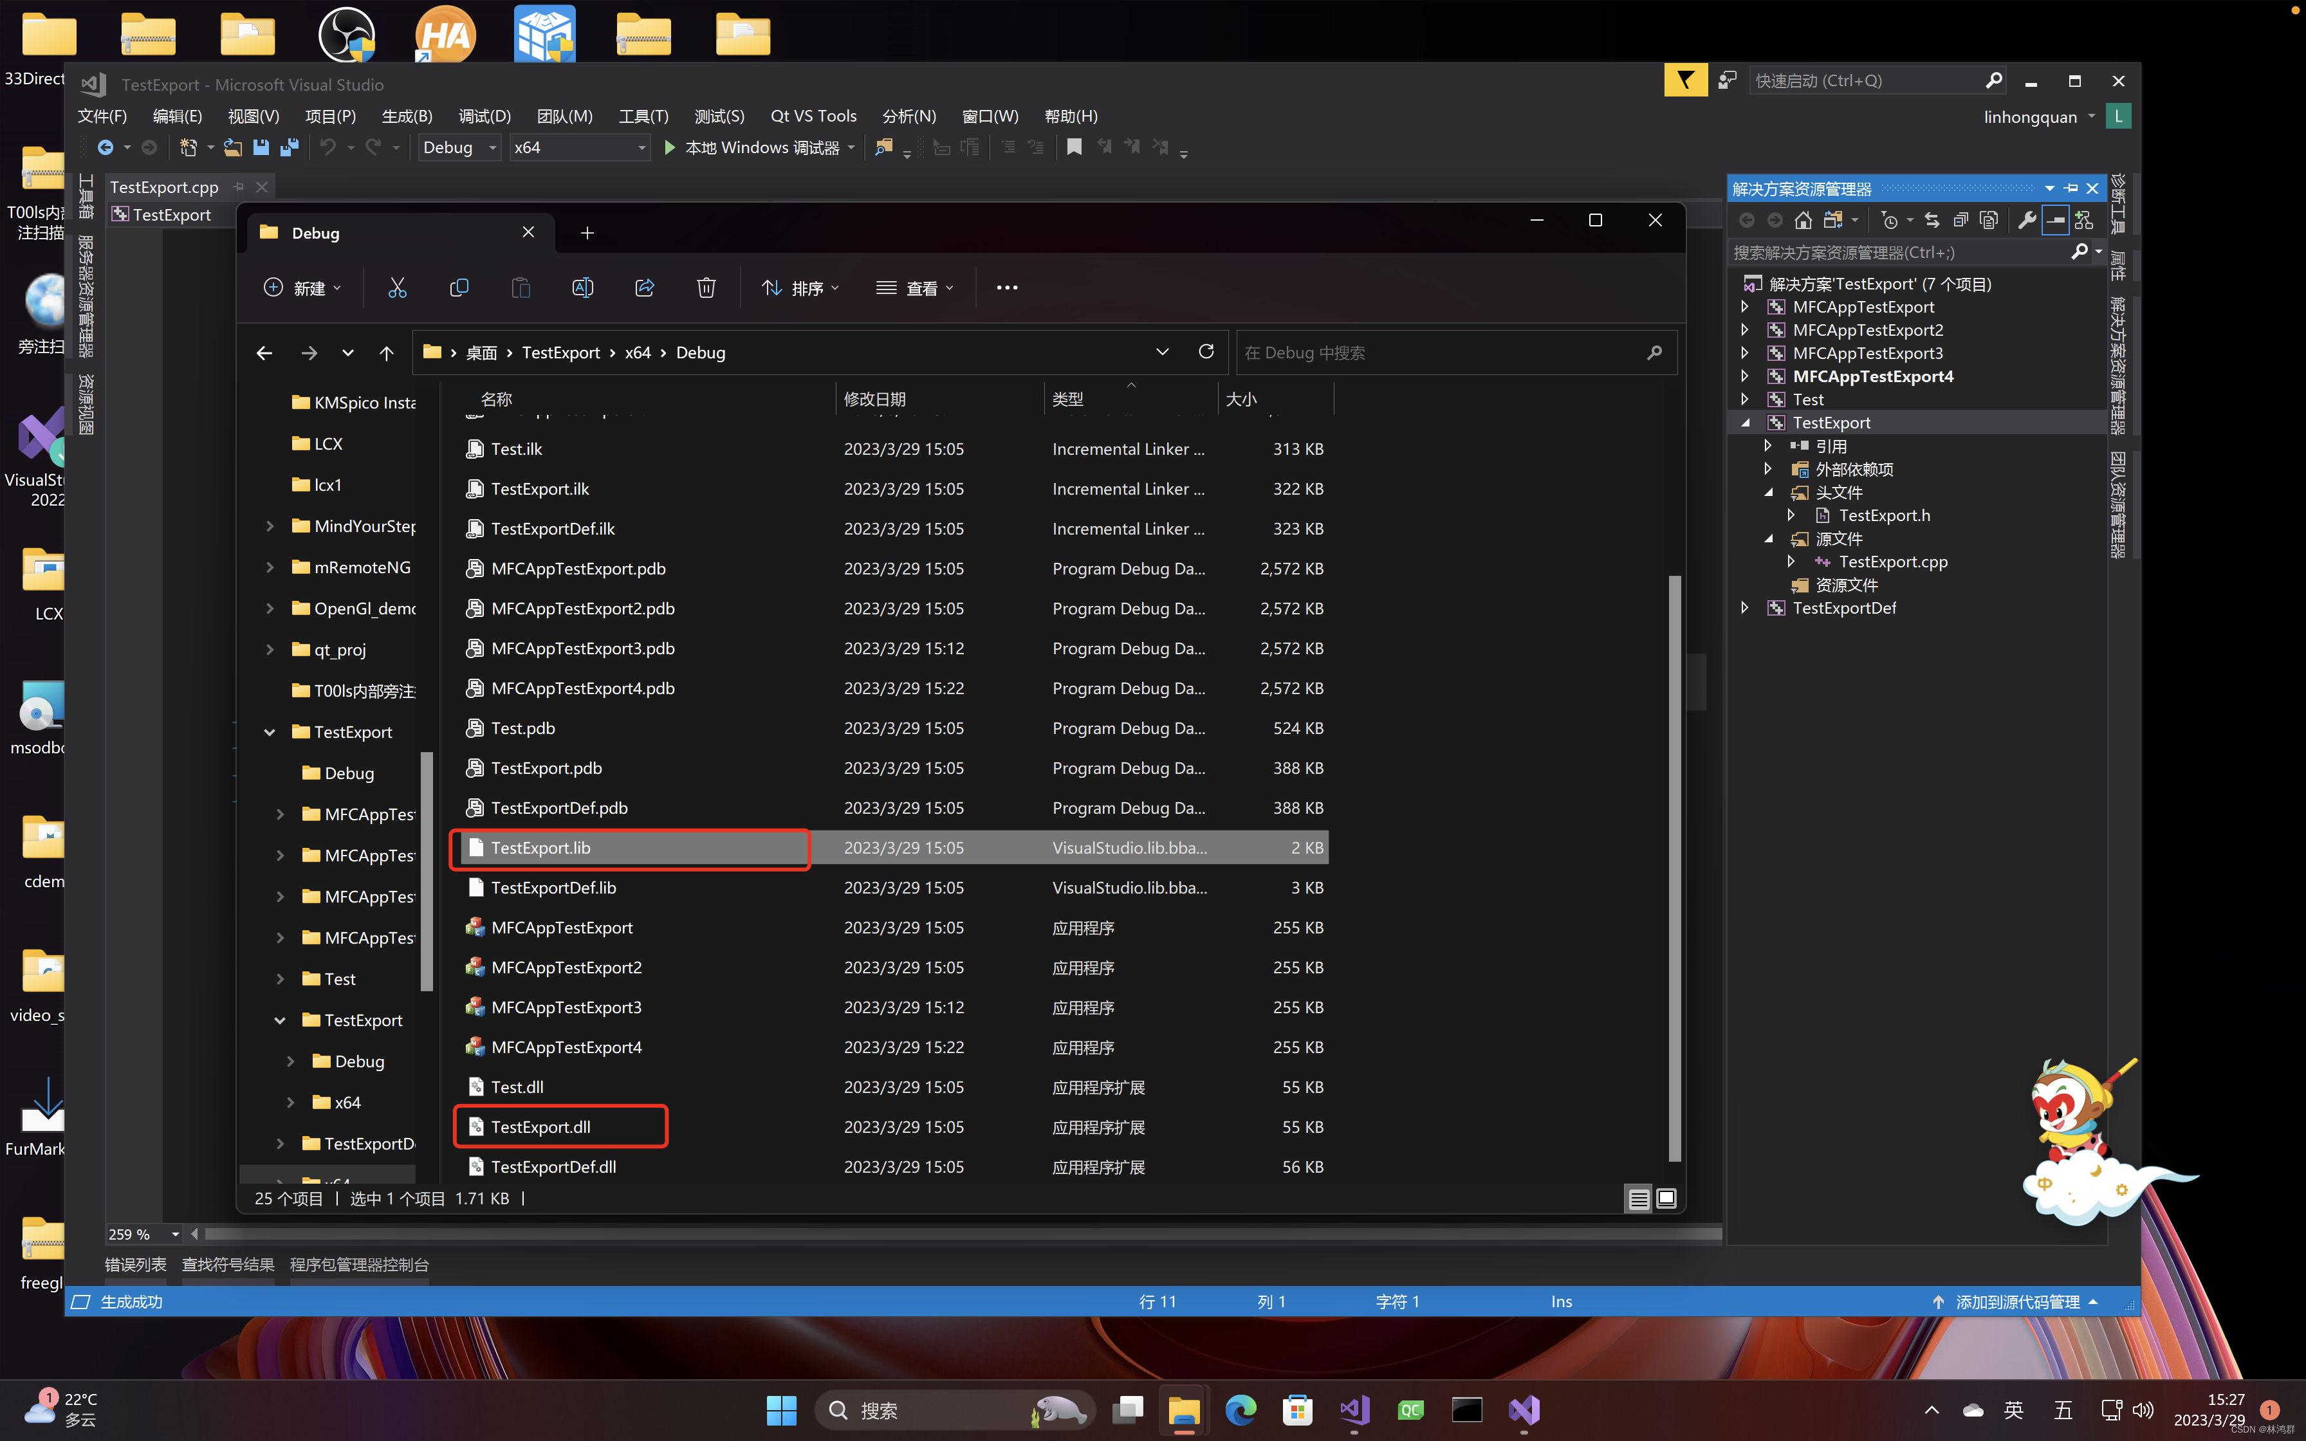Screen dimensions: 2306x1441
Task: Click Show All Files icon in Solution Explorer
Action: click(x=1989, y=220)
